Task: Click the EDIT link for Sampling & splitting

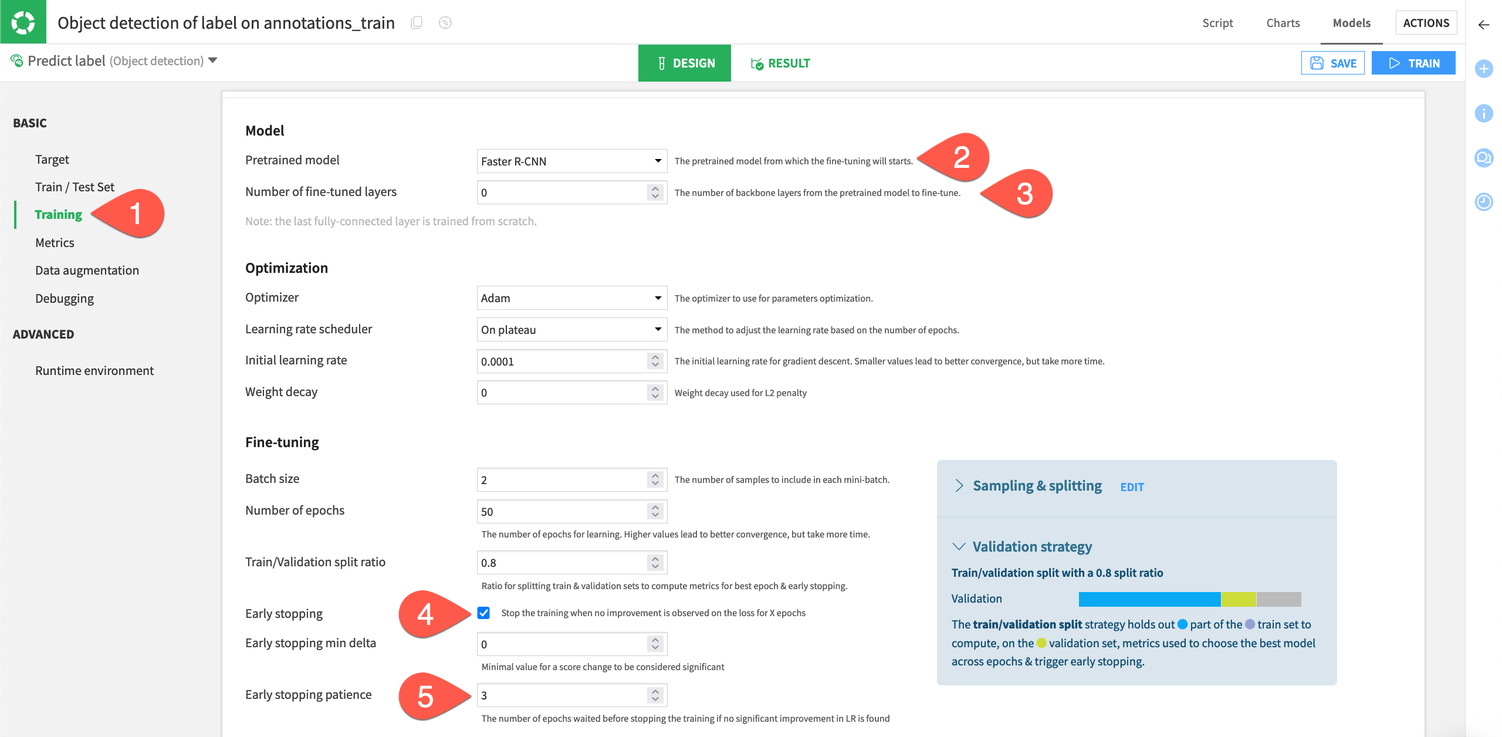Action: (x=1132, y=487)
